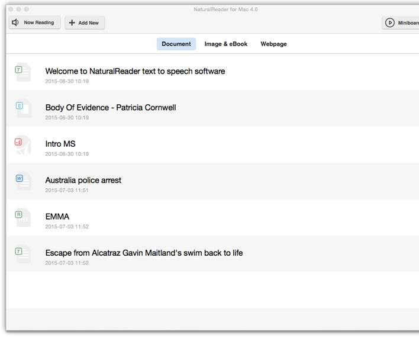Click the RTF icon for EMMA
Image resolution: width=419 pixels, height=338 pixels.
22,217
